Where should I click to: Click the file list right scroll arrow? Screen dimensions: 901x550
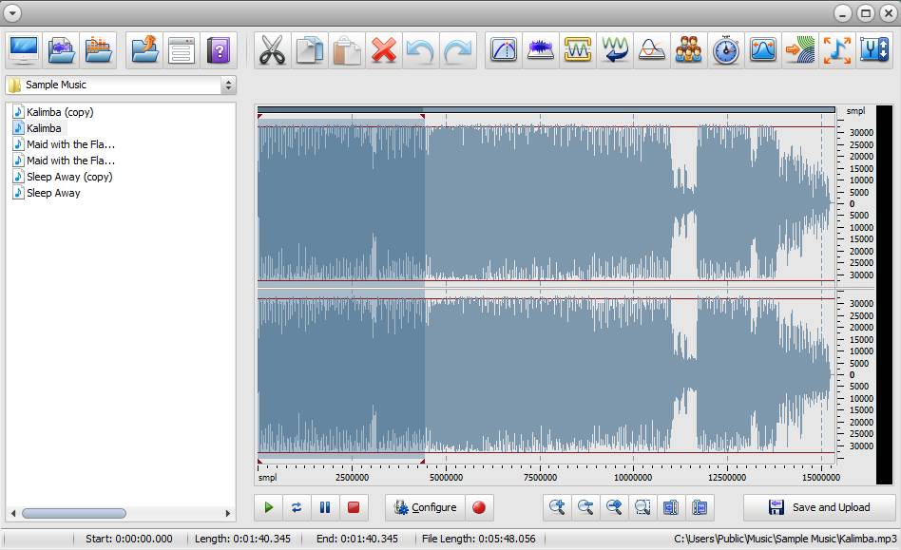[228, 513]
